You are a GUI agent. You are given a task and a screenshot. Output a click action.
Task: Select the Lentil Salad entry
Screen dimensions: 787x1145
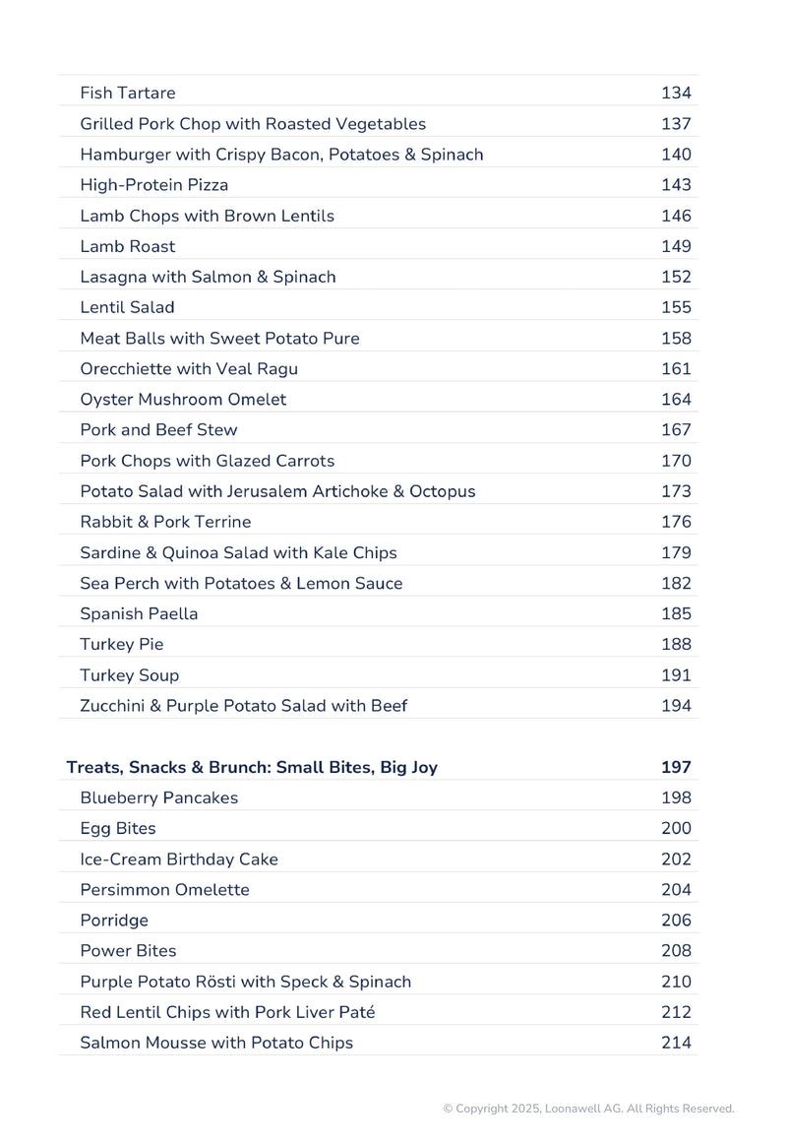[127, 307]
